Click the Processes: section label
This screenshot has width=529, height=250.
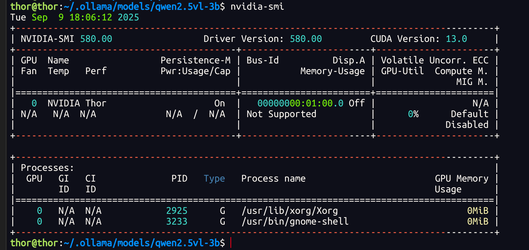(47, 168)
